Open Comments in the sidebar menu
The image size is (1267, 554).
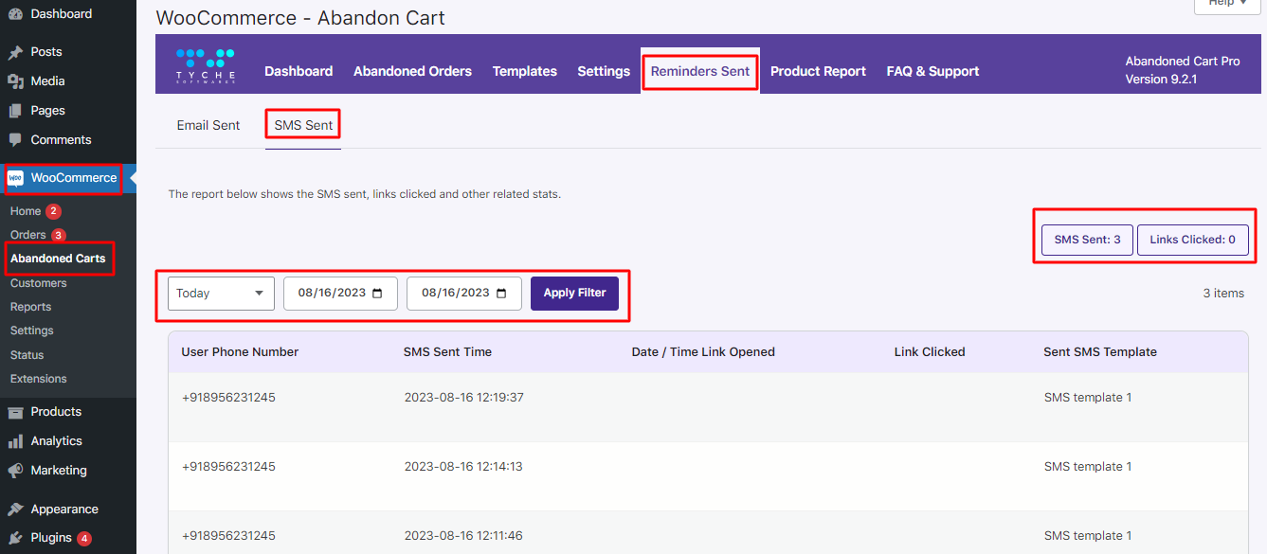61,140
